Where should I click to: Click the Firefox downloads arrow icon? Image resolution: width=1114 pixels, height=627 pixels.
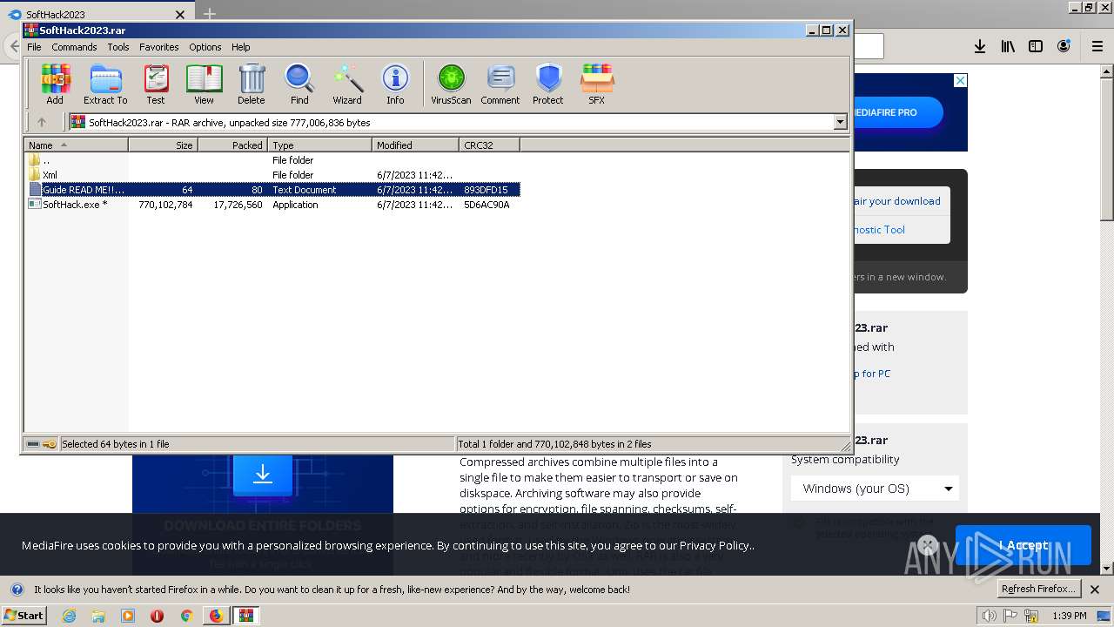(980, 46)
